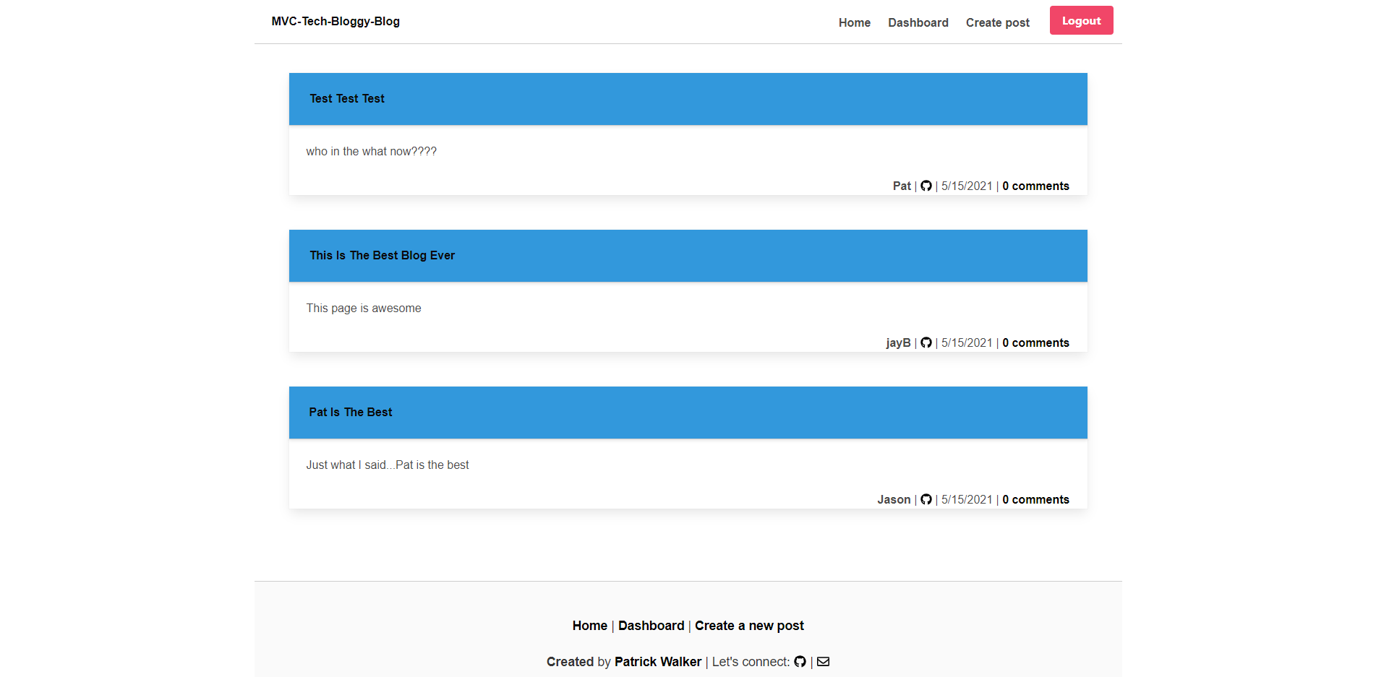The image size is (1376, 677).
Task: View comments on Jason's post
Action: [1035, 500]
